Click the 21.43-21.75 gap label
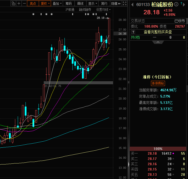The width and height of the screenshot is (188, 179). coord(53,86)
